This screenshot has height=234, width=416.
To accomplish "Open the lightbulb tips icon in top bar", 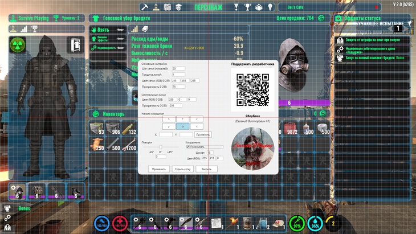I will pos(270,7).
